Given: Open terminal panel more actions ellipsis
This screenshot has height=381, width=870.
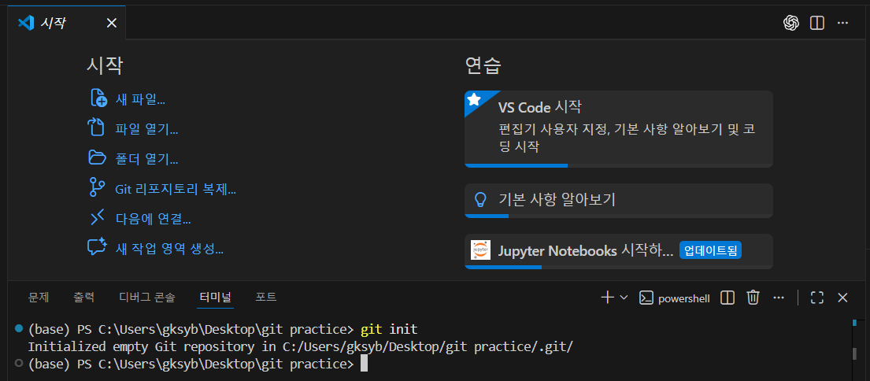Looking at the screenshot, I should pyautogui.click(x=779, y=298).
